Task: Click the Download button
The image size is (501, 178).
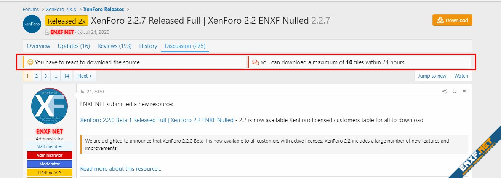Action: pyautogui.click(x=452, y=21)
